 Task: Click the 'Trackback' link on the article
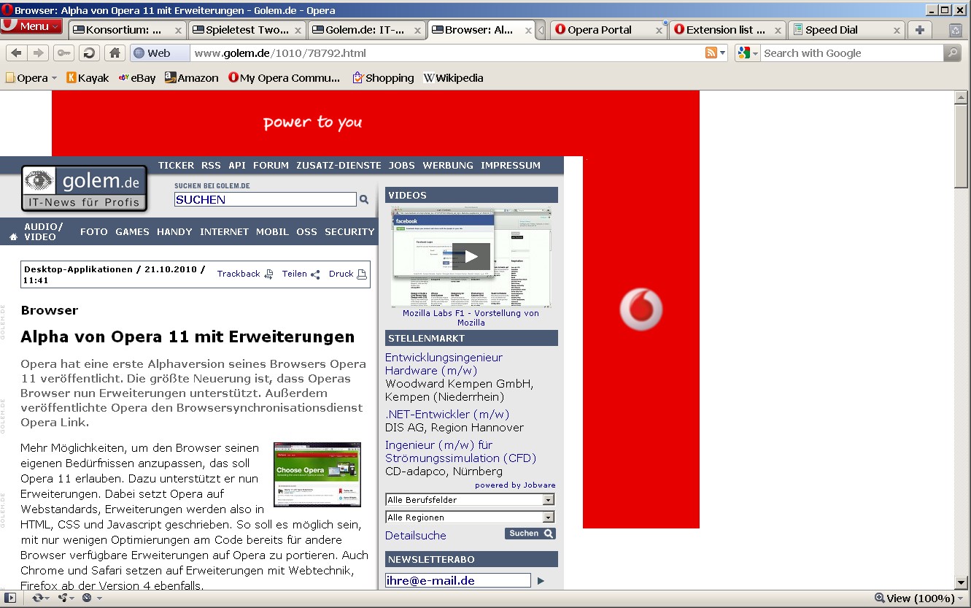coord(238,274)
